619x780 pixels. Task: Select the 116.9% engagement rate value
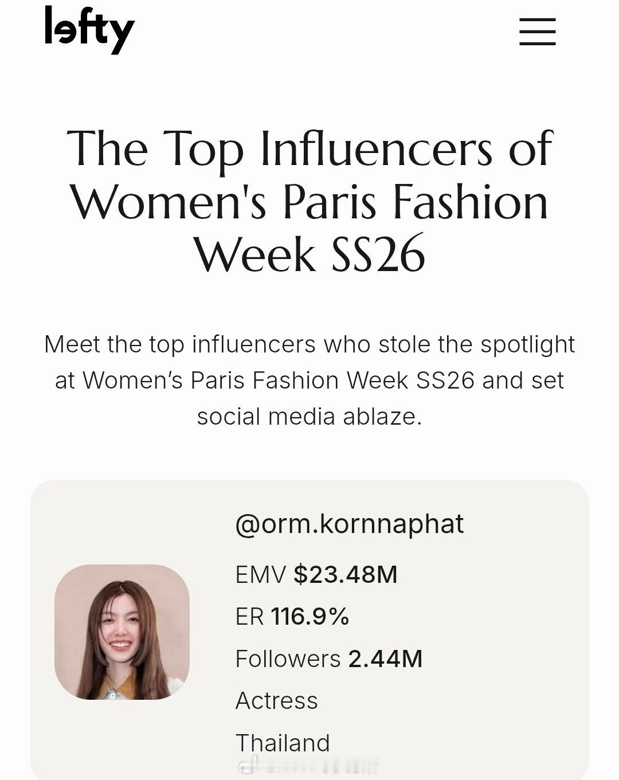309,617
